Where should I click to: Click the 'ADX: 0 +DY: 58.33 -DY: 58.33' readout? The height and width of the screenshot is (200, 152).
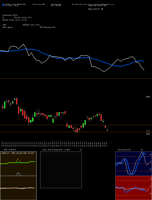coord(17,153)
